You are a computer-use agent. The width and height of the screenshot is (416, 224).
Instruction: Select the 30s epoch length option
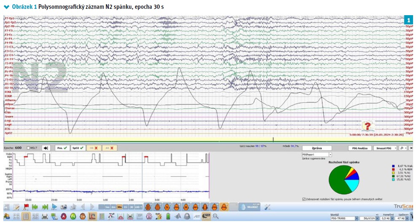coord(120,207)
